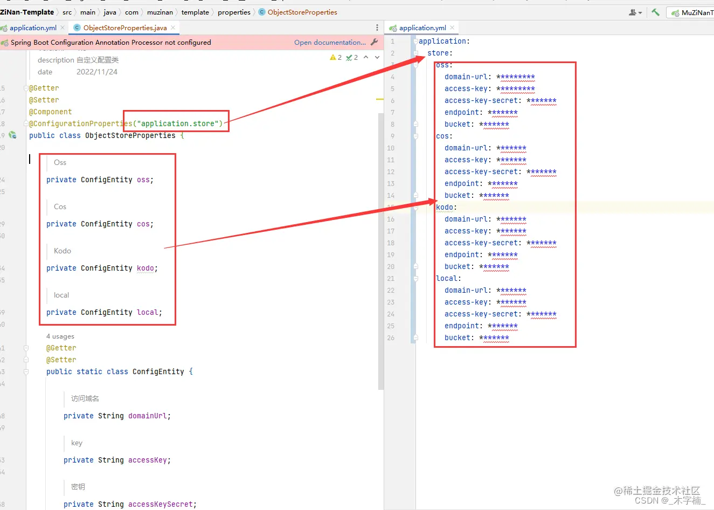Screen dimensions: 714x510
Task: Click the kodo field declaration
Action: pyautogui.click(x=102, y=268)
